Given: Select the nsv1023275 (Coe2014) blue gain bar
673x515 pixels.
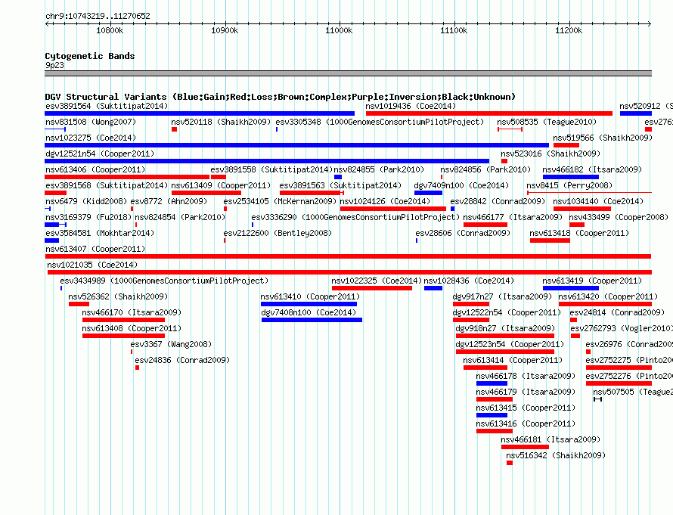Looking at the screenshot, I should tap(296, 145).
